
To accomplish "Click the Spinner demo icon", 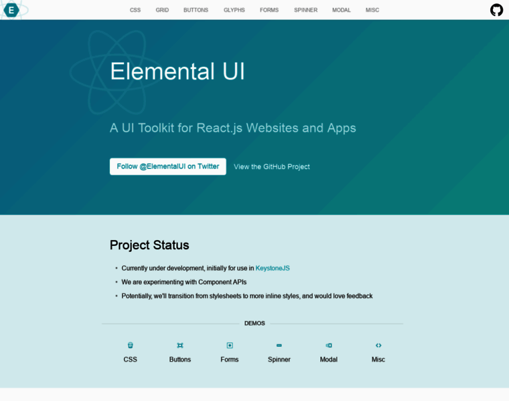I will click(x=279, y=346).
